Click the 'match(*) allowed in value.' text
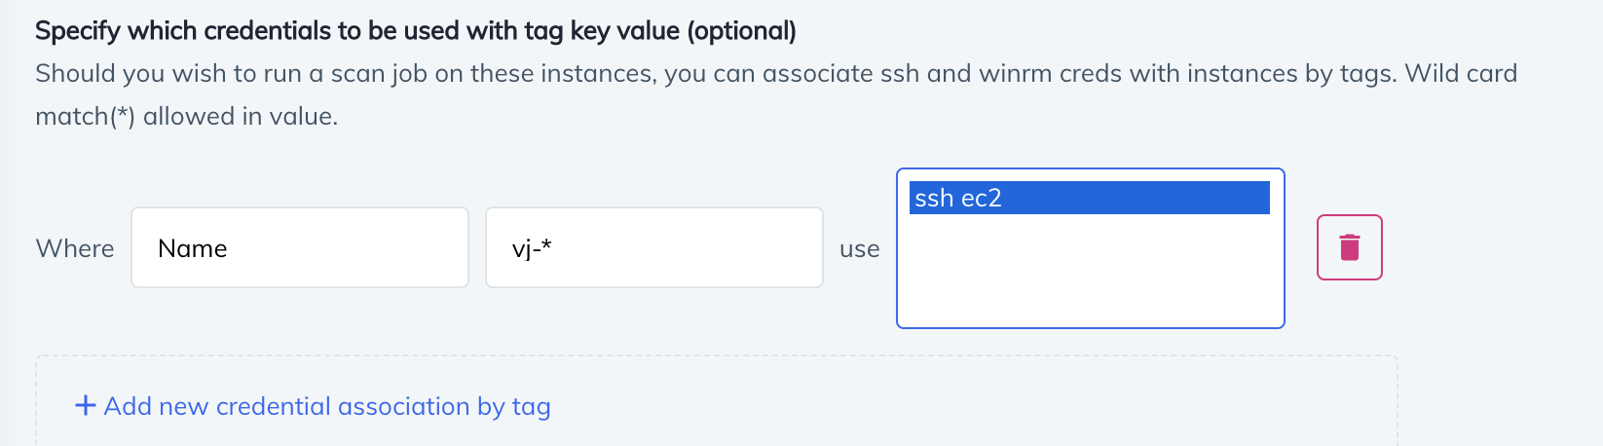The width and height of the screenshot is (1603, 446). (x=186, y=117)
